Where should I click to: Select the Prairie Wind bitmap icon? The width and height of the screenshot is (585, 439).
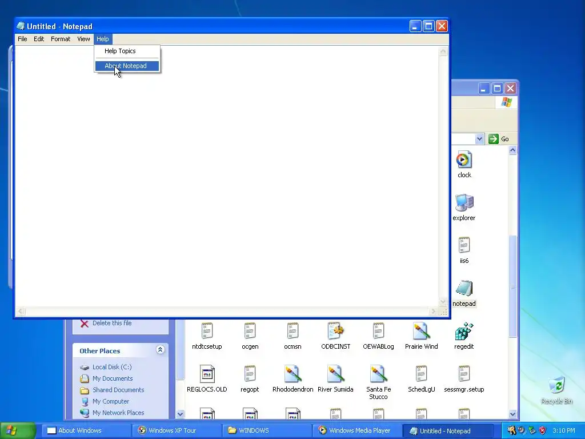[421, 331]
